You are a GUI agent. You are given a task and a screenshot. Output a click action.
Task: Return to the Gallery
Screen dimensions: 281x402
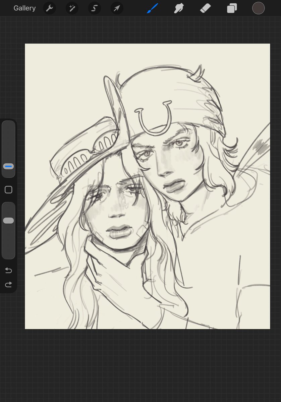pyautogui.click(x=24, y=8)
